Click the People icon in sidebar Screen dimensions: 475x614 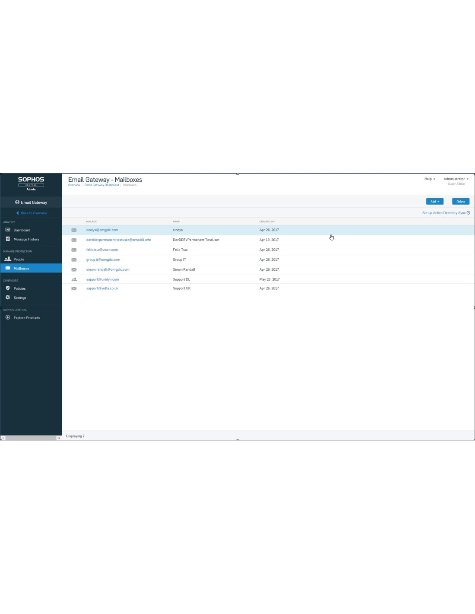click(8, 259)
